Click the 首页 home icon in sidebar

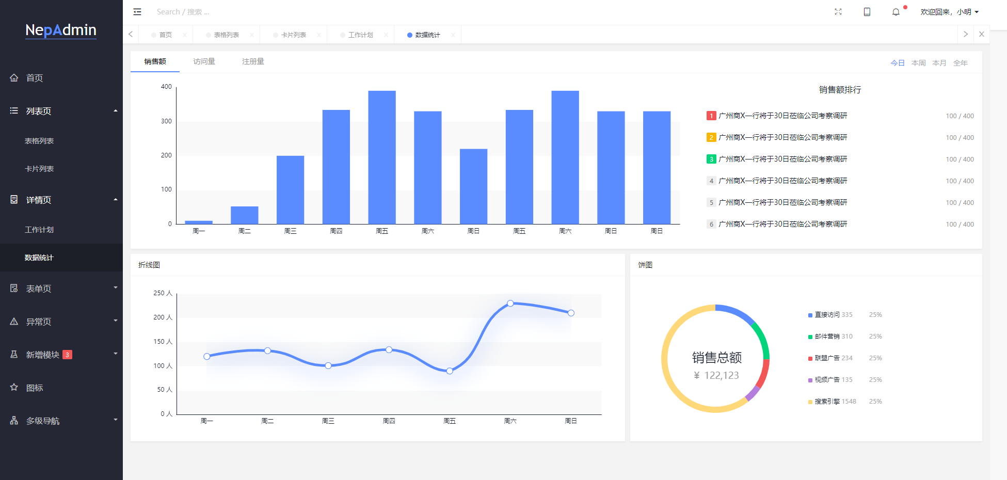tap(14, 77)
